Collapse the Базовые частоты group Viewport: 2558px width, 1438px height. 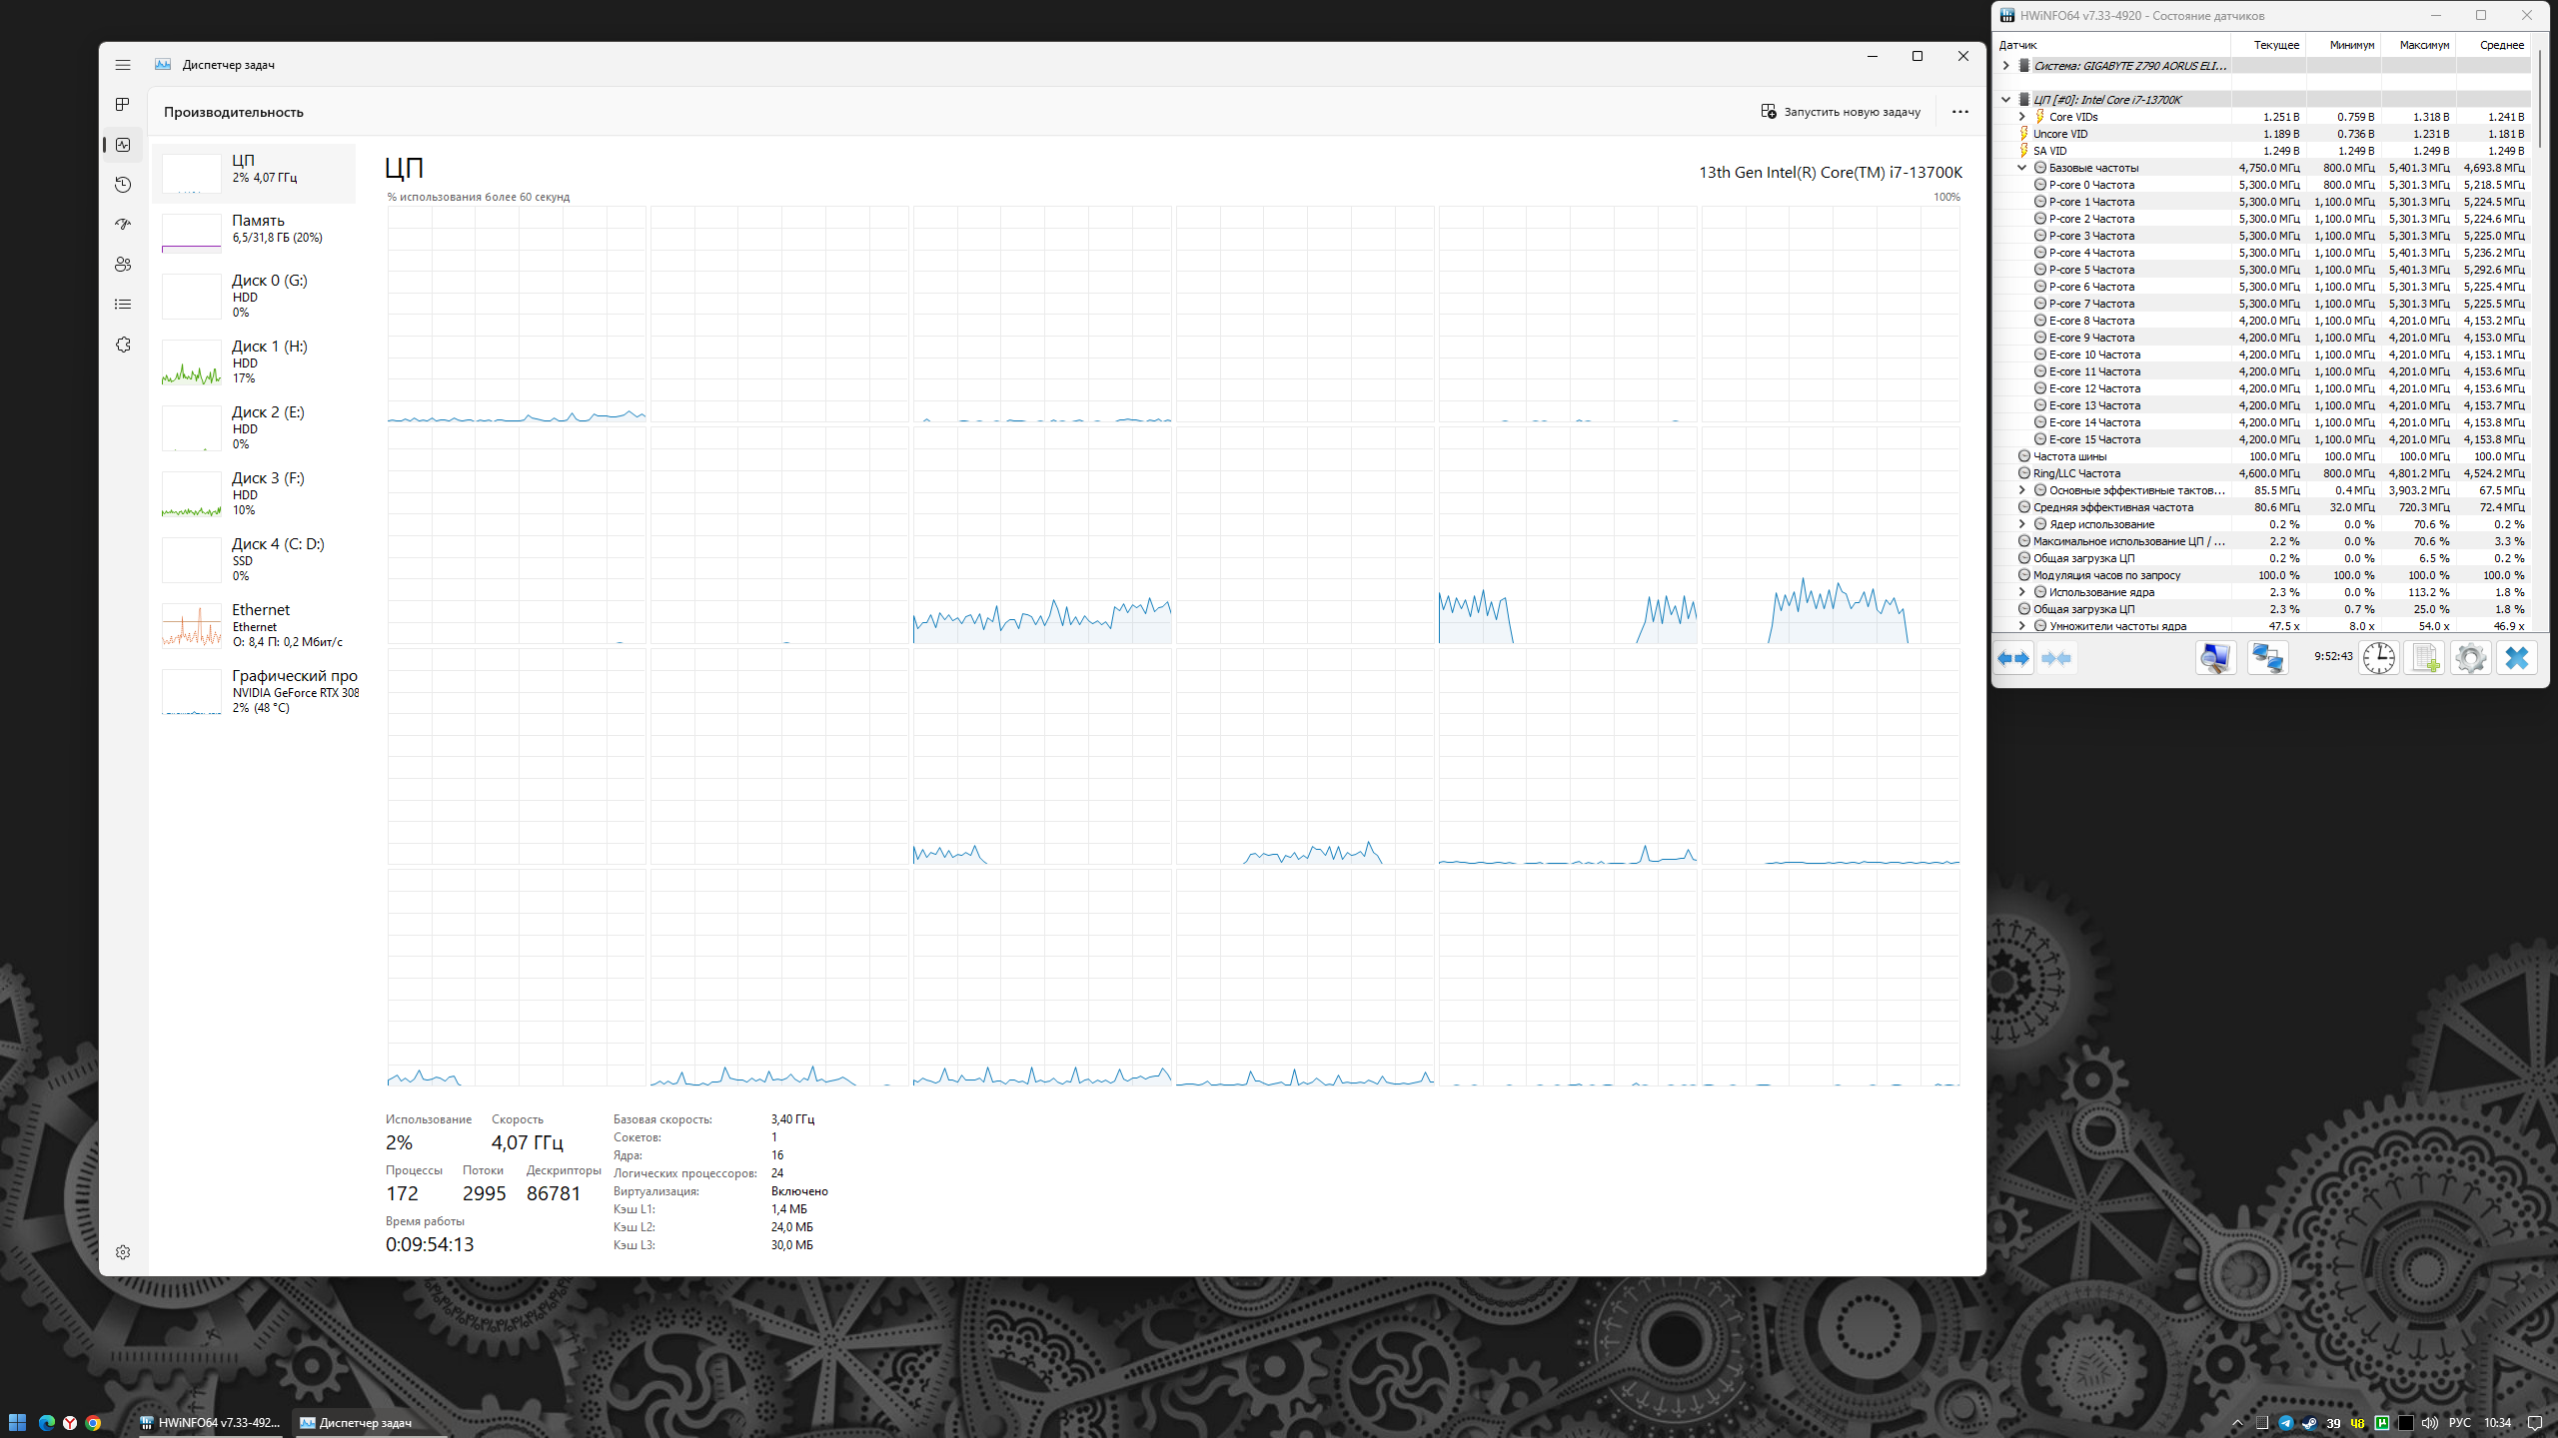[2021, 168]
